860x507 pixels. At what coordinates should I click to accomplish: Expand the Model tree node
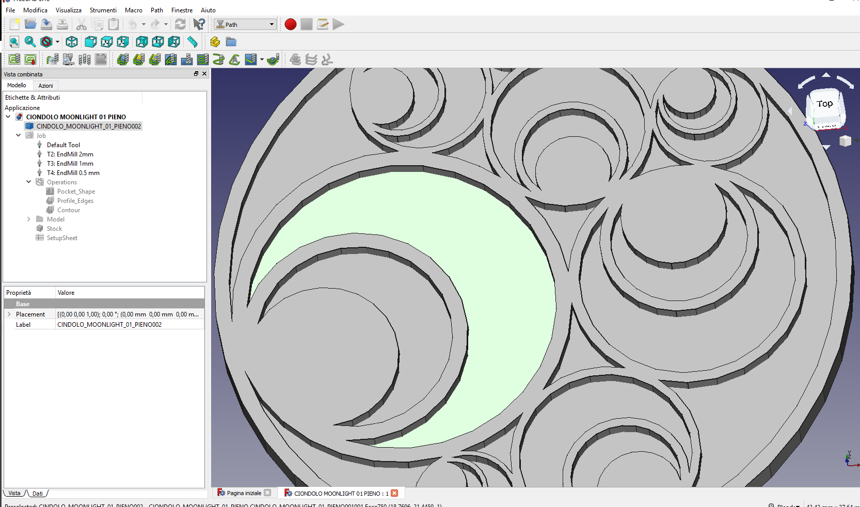pyautogui.click(x=29, y=219)
